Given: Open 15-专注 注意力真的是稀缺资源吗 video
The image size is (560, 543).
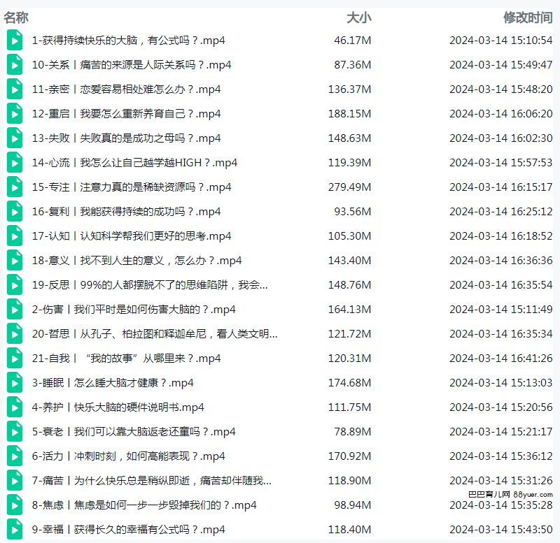Looking at the screenshot, I should coord(132,187).
